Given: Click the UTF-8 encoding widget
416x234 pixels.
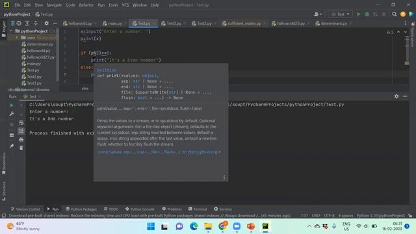Looking at the screenshot, I should [x=330, y=215].
